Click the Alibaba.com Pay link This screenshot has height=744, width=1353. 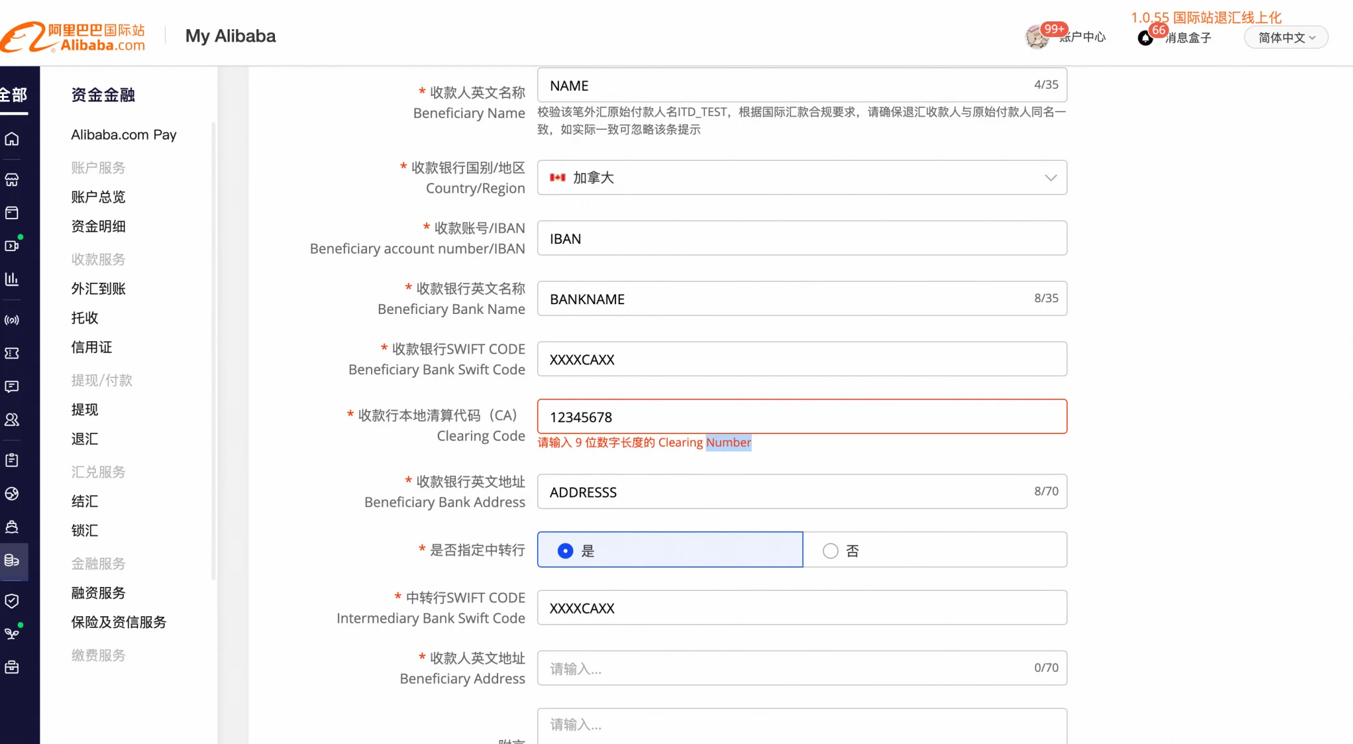click(124, 135)
